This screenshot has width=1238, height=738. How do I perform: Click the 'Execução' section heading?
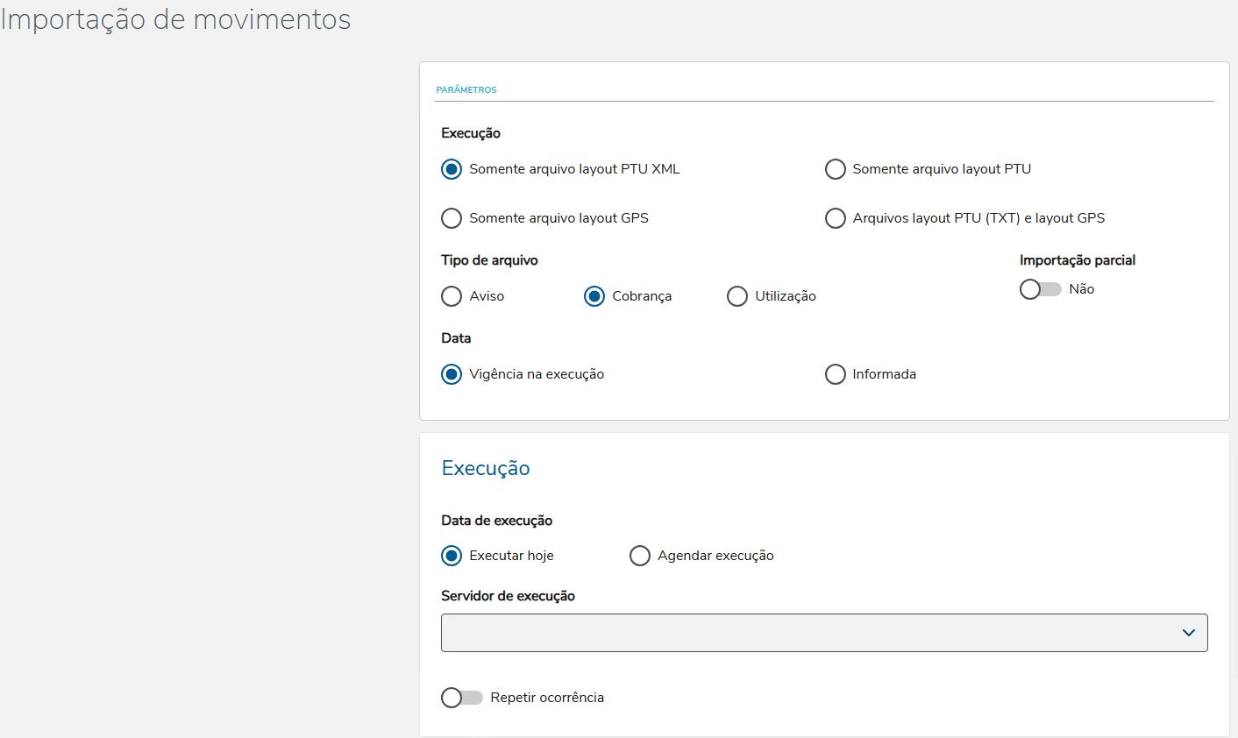point(486,468)
